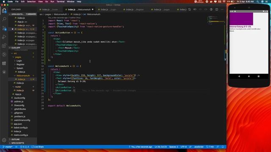Open the Selection menu
Screen dimensions: 271x152
(x=31, y=2)
